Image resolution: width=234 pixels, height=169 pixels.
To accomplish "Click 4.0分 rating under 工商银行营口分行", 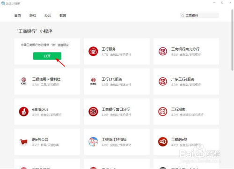I will [x=105, y=115].
